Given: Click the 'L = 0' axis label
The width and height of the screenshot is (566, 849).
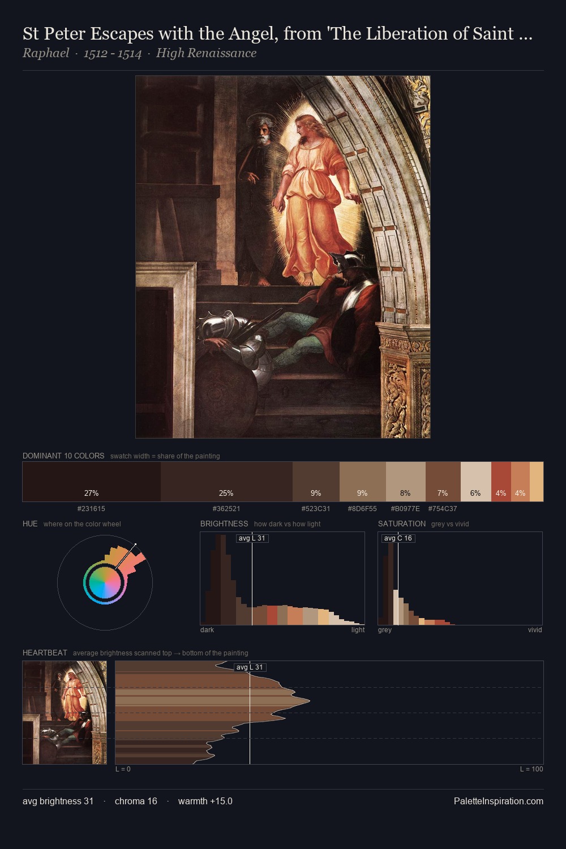Looking at the screenshot, I should click(123, 769).
